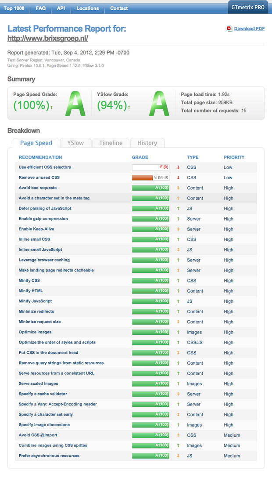Sort by the TYPE column header
The image size is (272, 478).
point(193,157)
